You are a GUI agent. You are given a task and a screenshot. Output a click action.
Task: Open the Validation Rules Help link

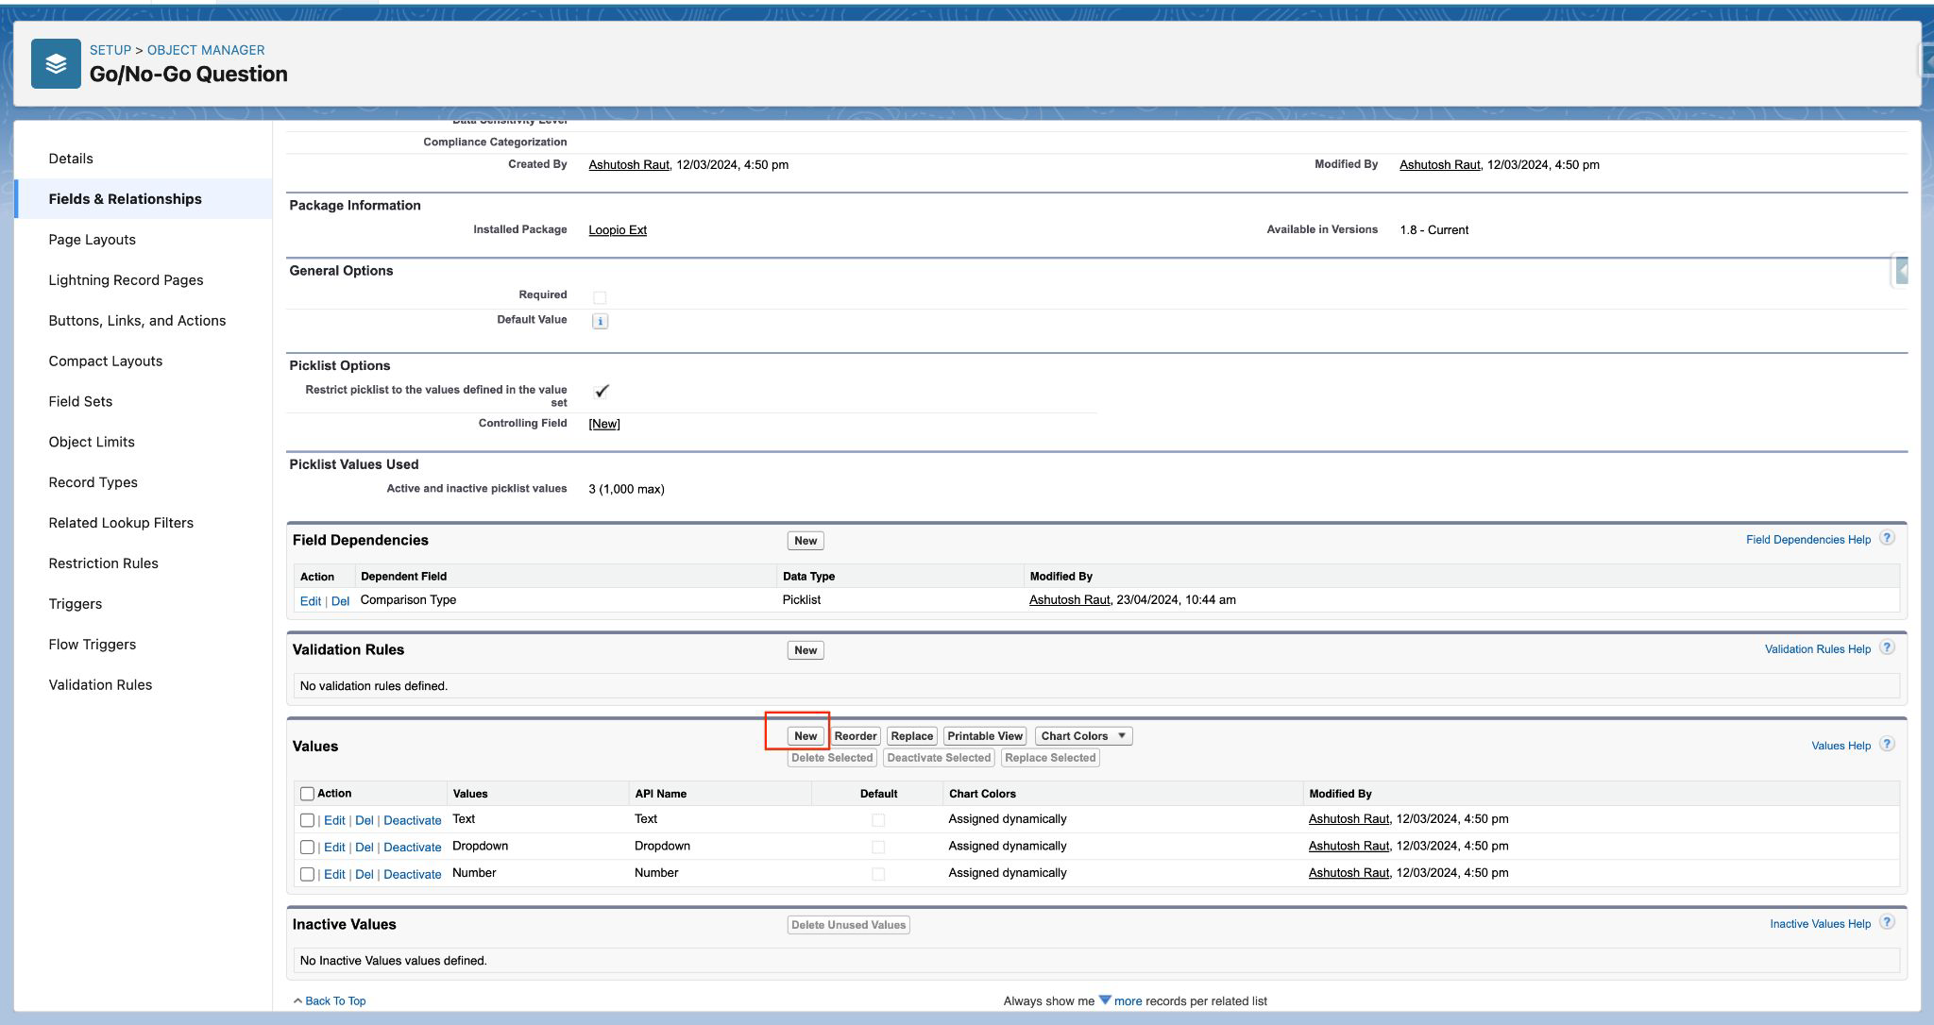1818,649
